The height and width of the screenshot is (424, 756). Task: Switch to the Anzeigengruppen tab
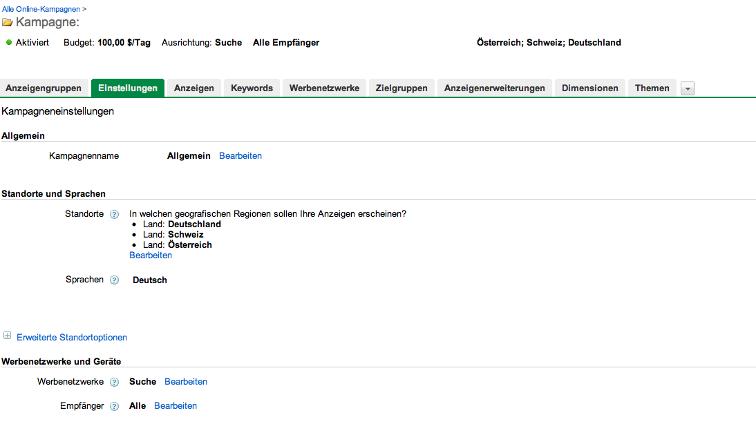(44, 88)
